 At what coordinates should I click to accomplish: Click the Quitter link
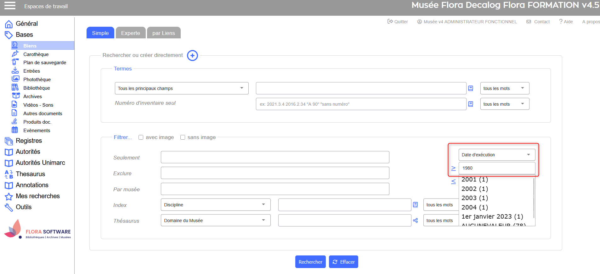click(398, 22)
